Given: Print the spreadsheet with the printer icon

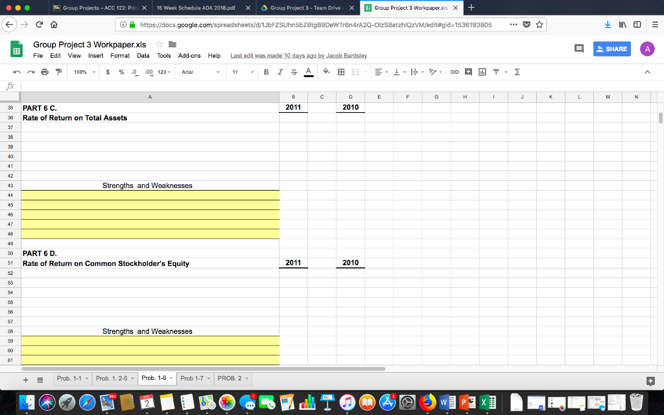Looking at the screenshot, I should coord(45,72).
